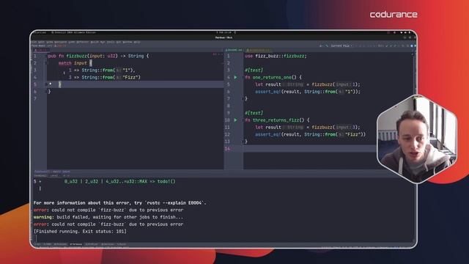Click '[Finished running. Exit status: 101]' line

click(80, 232)
